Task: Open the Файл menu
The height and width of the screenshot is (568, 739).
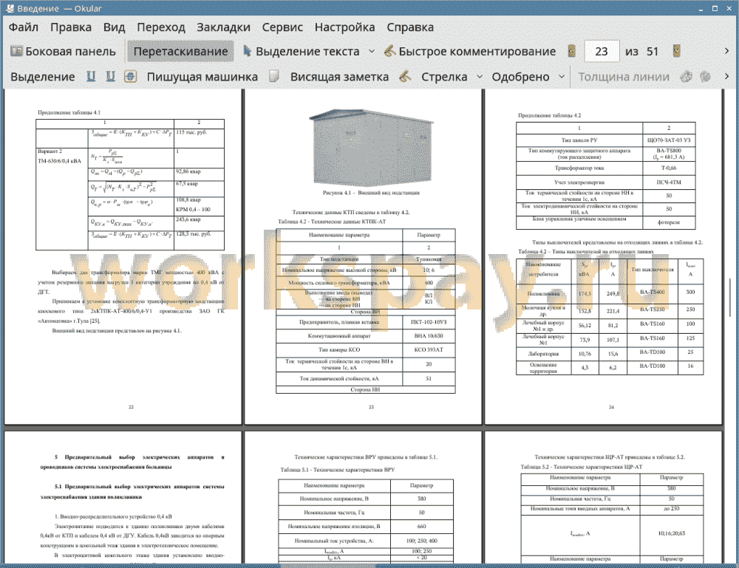Action: (x=24, y=27)
